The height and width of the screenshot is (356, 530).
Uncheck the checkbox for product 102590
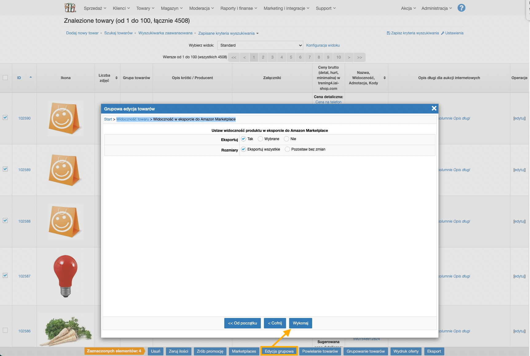coord(5,117)
